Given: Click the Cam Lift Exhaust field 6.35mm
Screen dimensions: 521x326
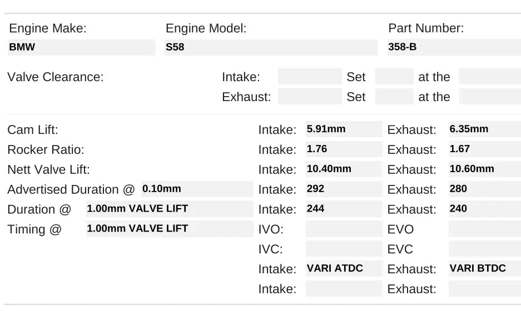Looking at the screenshot, I should (x=484, y=129).
